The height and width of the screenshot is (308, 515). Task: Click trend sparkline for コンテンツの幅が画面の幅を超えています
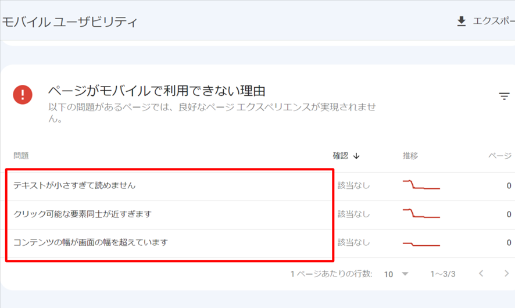tap(421, 244)
